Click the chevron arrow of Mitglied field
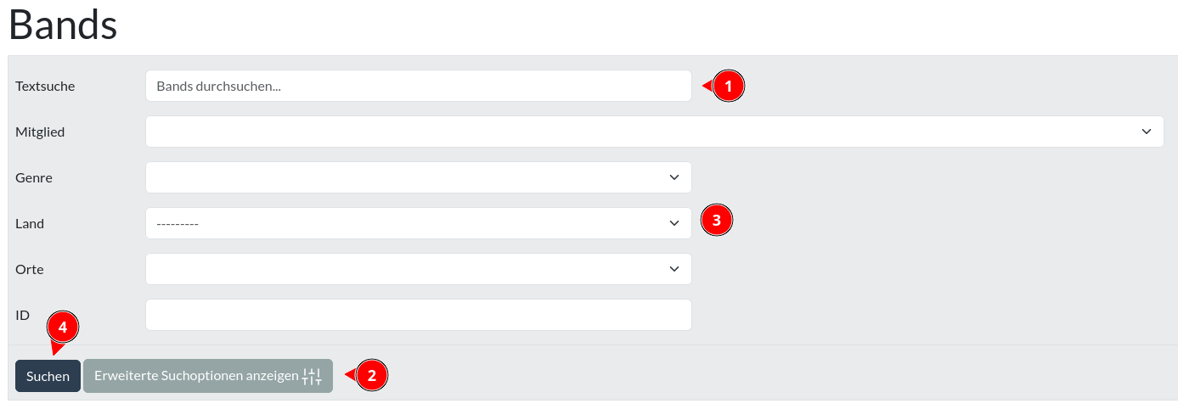The height and width of the screenshot is (409, 1178). (1147, 132)
